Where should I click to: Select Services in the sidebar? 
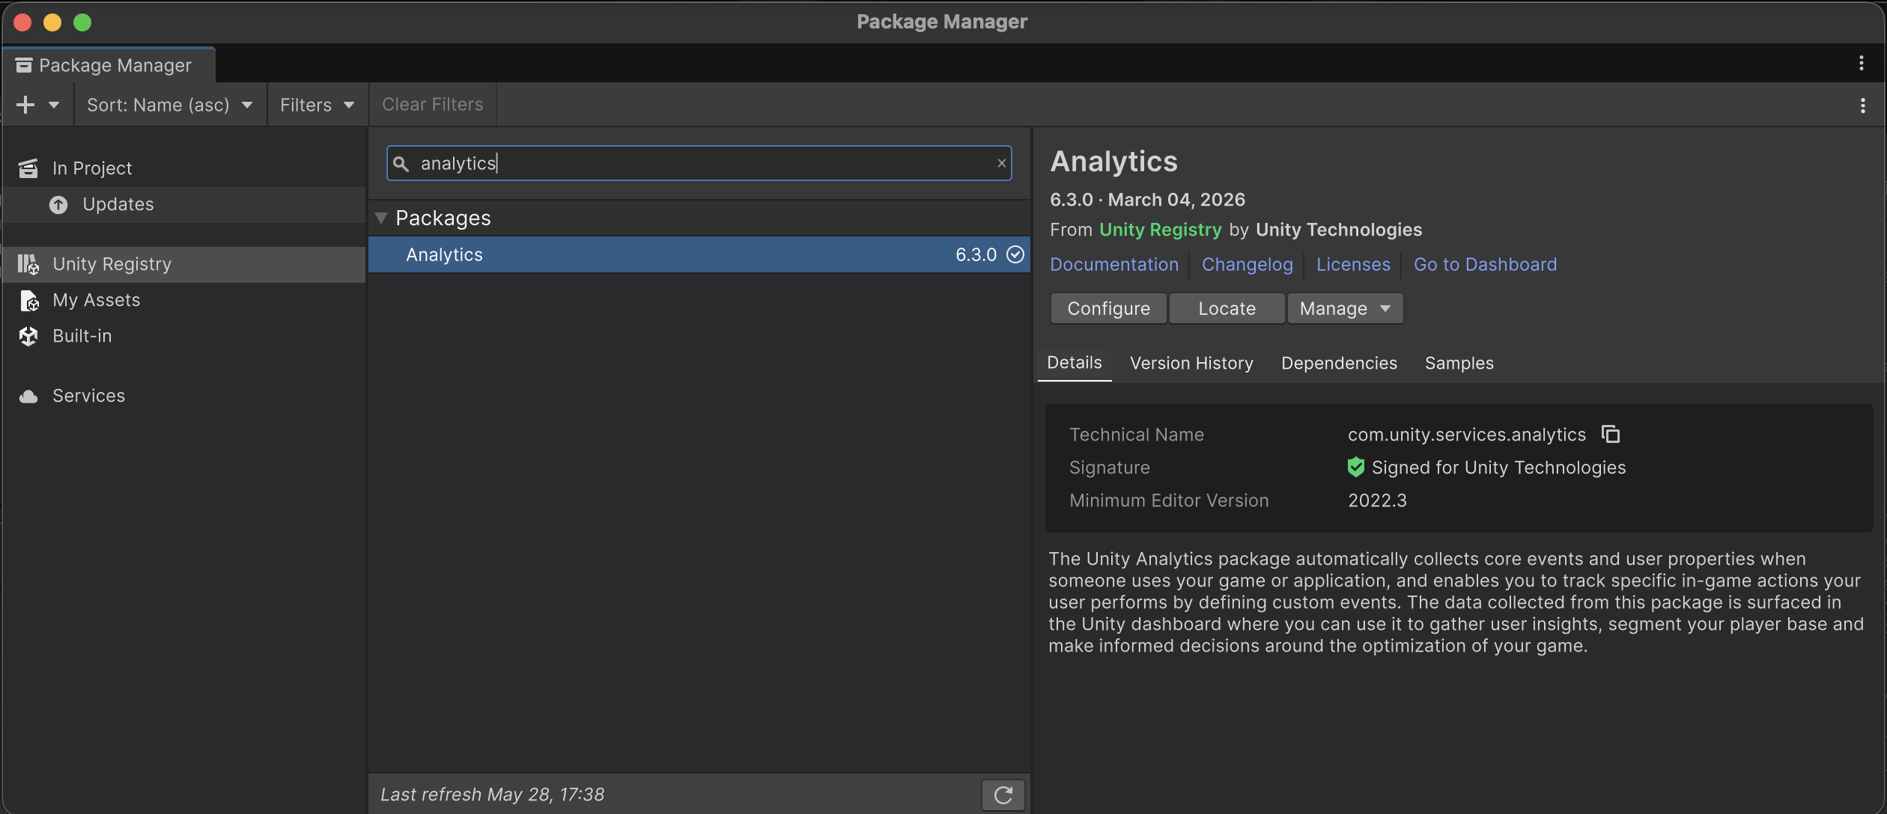tap(184, 396)
